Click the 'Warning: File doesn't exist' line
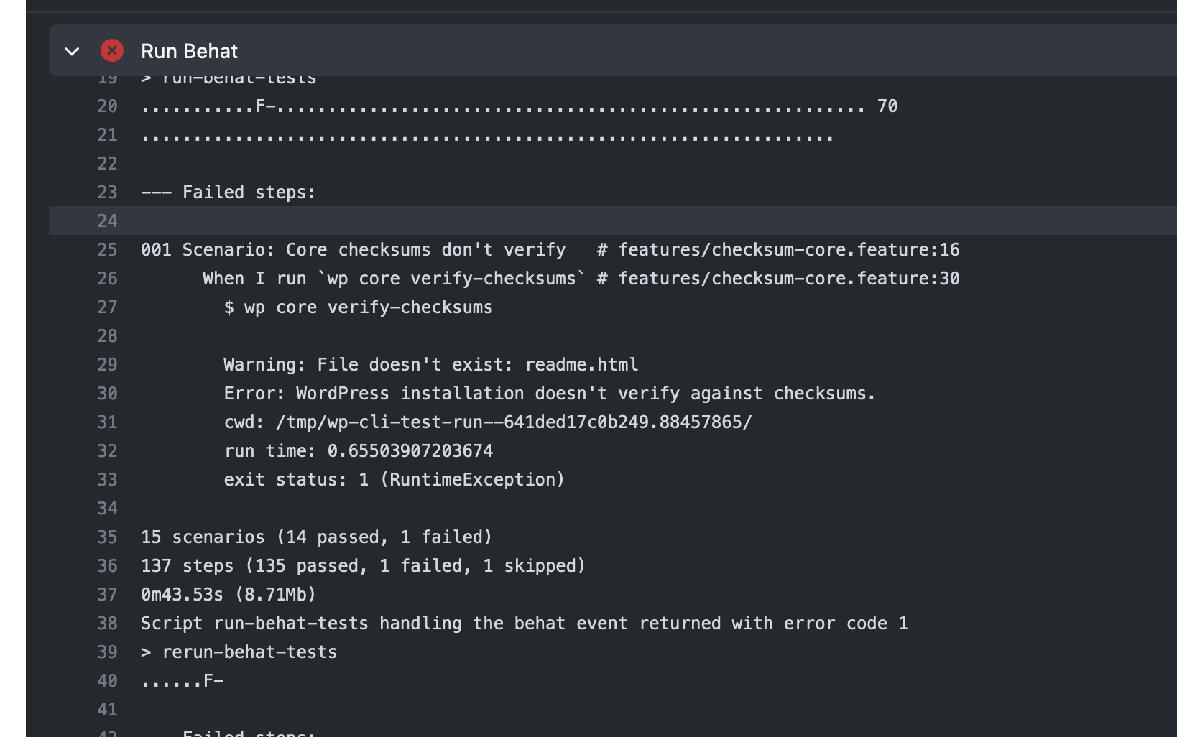1177x737 pixels. pyautogui.click(x=431, y=365)
